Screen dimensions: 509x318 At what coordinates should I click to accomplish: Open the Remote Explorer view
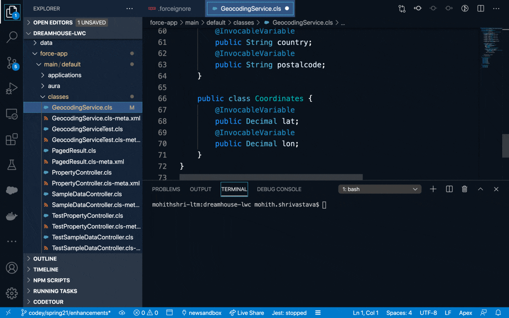pos(12,114)
